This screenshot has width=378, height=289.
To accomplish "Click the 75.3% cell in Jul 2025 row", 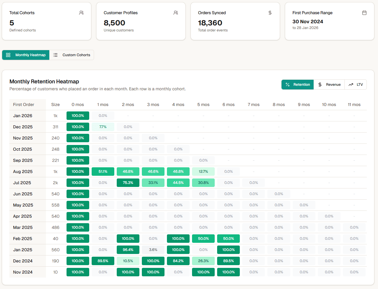I will (128, 182).
